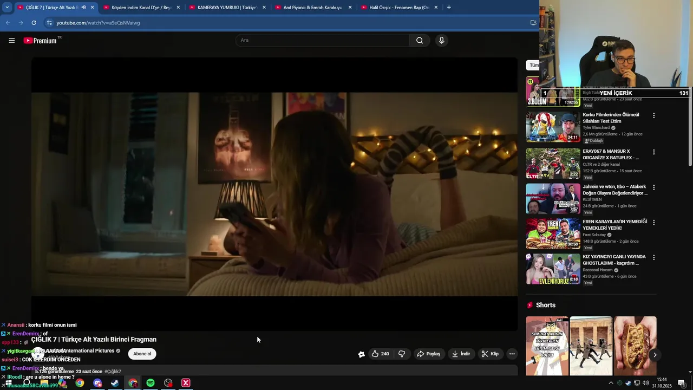The height and width of the screenshot is (390, 693).
Task: Go forward with browser forward arrow
Action: [21, 23]
